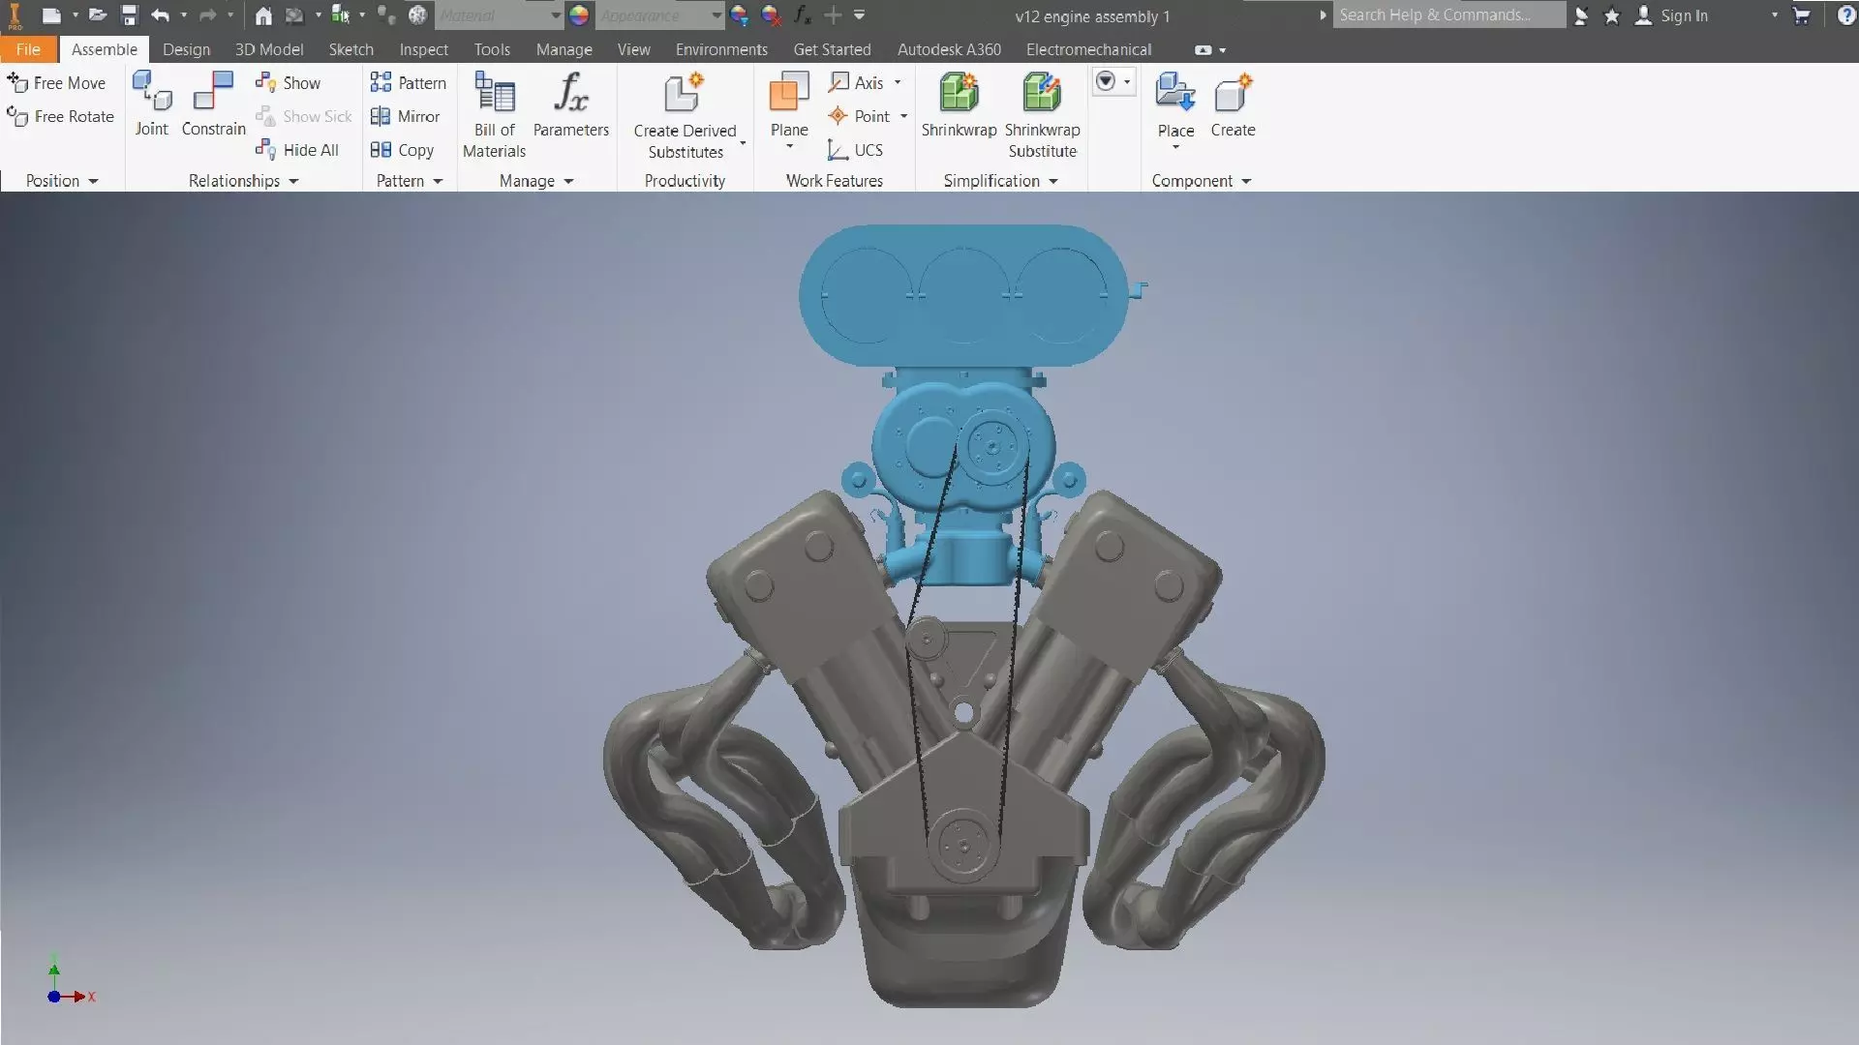Start the Pattern component tool
Screen dimensions: 1859x1045
[408, 83]
